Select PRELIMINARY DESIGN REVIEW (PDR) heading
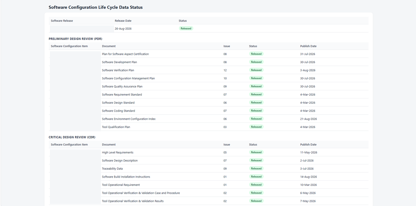Image resolution: width=416 pixels, height=206 pixels. point(75,39)
